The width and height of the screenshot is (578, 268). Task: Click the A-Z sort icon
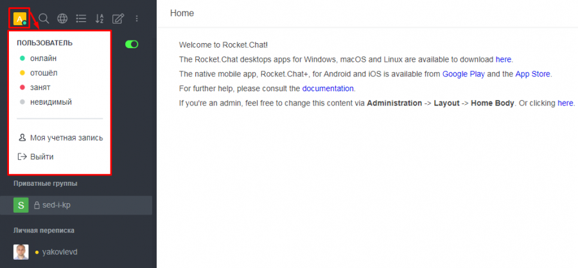click(x=100, y=19)
